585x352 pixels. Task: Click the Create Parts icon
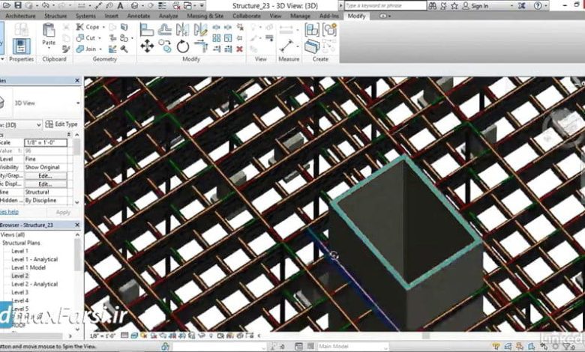point(312,46)
